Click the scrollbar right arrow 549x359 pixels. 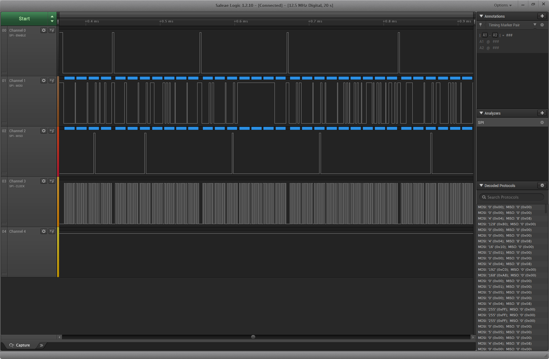[473, 337]
